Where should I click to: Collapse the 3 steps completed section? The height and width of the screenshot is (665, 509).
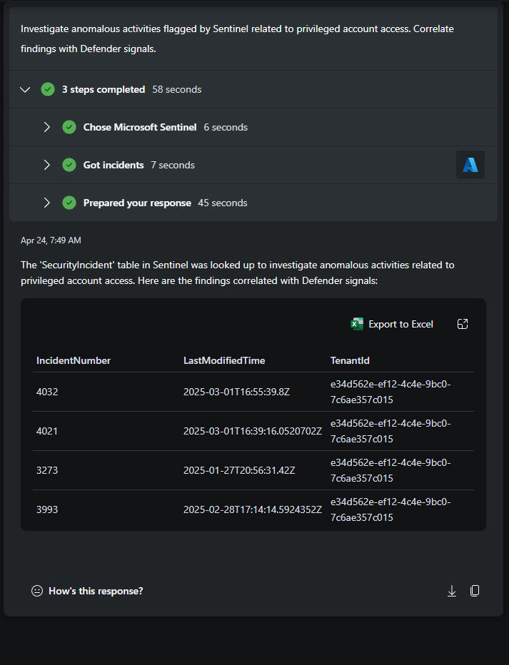(25, 89)
